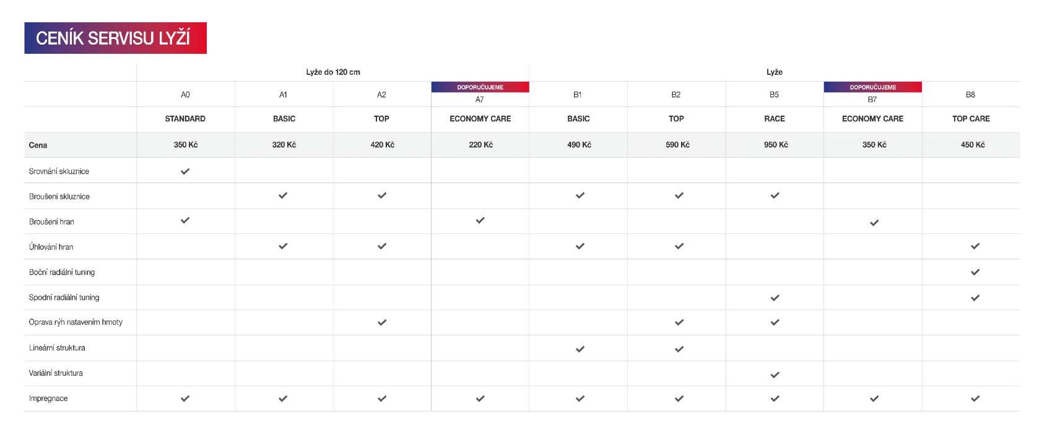1042x435 pixels.
Task: Click Spodní radiální tuning checkmark under B5
Action: click(x=775, y=298)
